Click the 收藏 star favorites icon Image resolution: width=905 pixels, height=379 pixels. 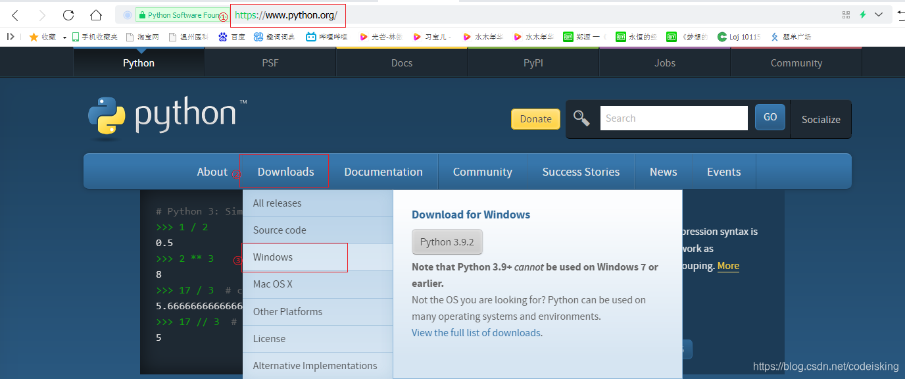34,37
